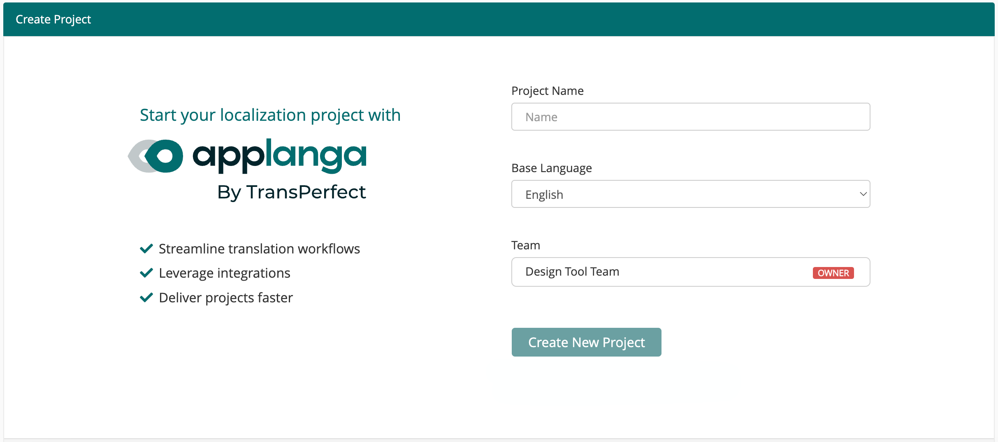
Task: Click the 'Streamline translation workflows' text
Action: (259, 249)
